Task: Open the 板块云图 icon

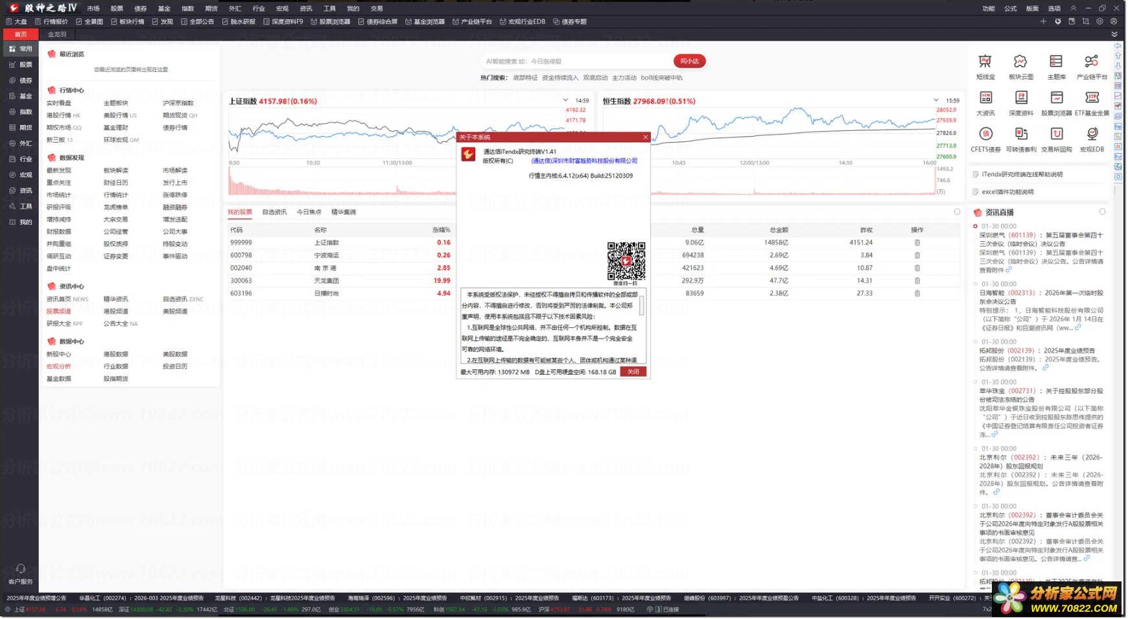Action: 1020,62
